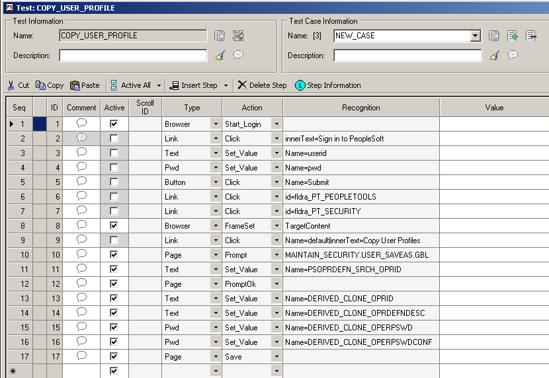This screenshot has height=378, width=549.
Task: Click the Test Name field COPY_USER_PROFILE
Action: tap(133, 36)
